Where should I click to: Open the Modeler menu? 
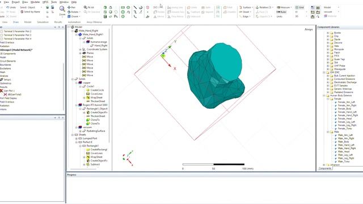pos(35,2)
